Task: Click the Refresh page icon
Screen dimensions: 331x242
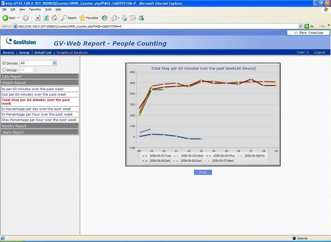Action: pos(46,18)
